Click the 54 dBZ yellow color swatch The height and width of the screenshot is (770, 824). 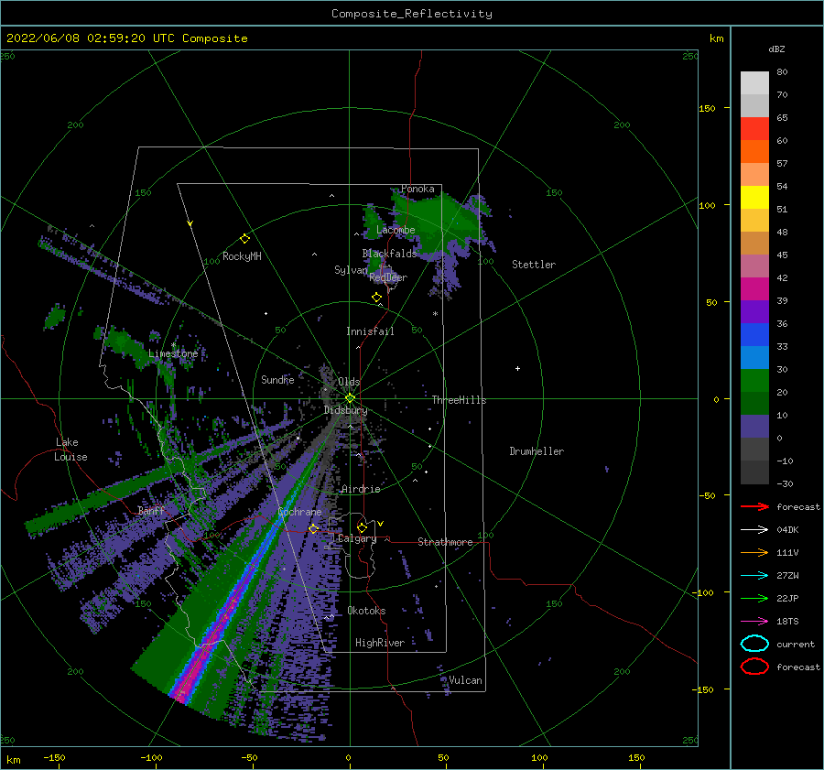(x=754, y=198)
